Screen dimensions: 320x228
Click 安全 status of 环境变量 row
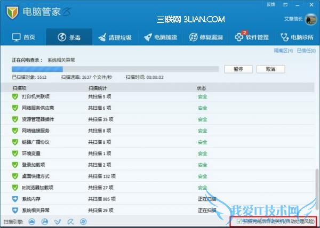coord(203,153)
